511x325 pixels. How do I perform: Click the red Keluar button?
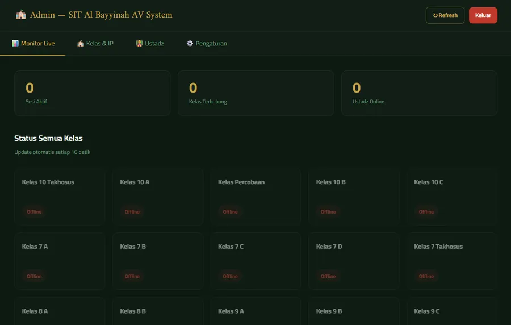(483, 15)
